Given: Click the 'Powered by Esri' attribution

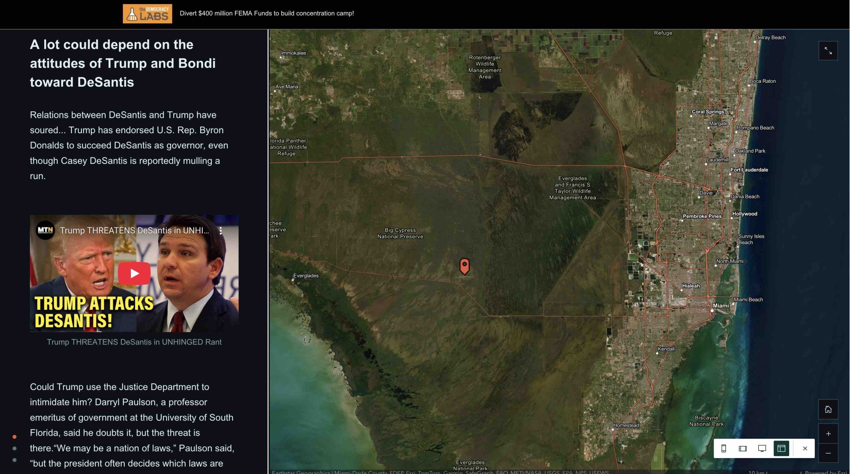Looking at the screenshot, I should (825, 472).
